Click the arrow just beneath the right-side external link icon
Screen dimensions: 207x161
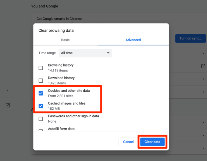203,79
